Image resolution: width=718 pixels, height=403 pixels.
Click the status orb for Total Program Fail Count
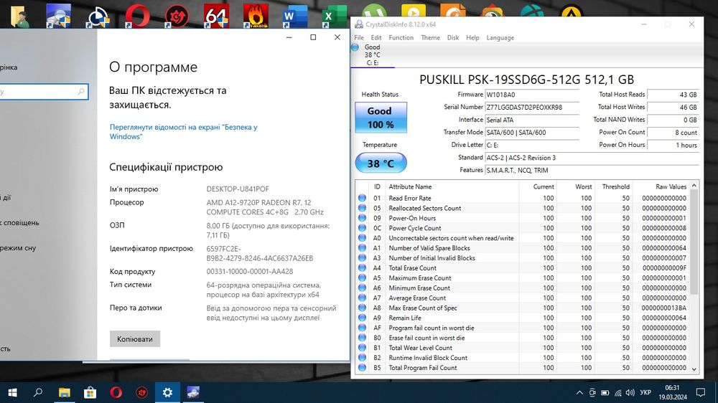362,368
